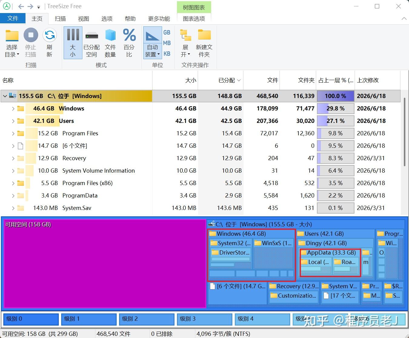409x338 pixels.
Task: Click the purple 可用空间 treemap block
Action: tap(105, 263)
